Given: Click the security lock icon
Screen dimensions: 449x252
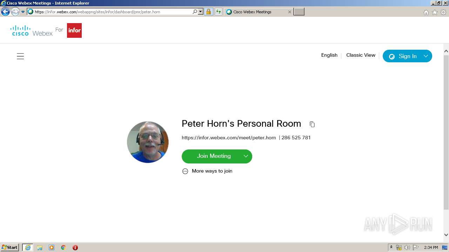Looking at the screenshot, I should click(208, 12).
